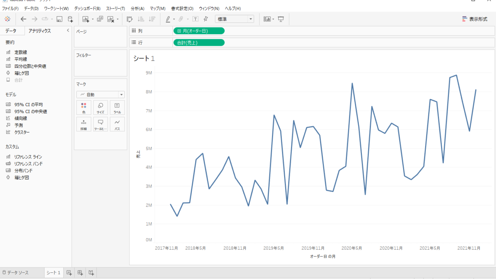This screenshot has width=496, height=279.
Task: Click the replay animation icon
Action: click(45, 19)
